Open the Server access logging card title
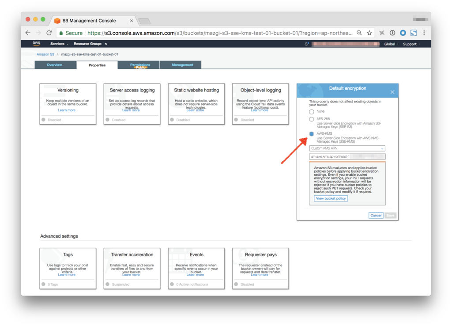 pyautogui.click(x=132, y=90)
